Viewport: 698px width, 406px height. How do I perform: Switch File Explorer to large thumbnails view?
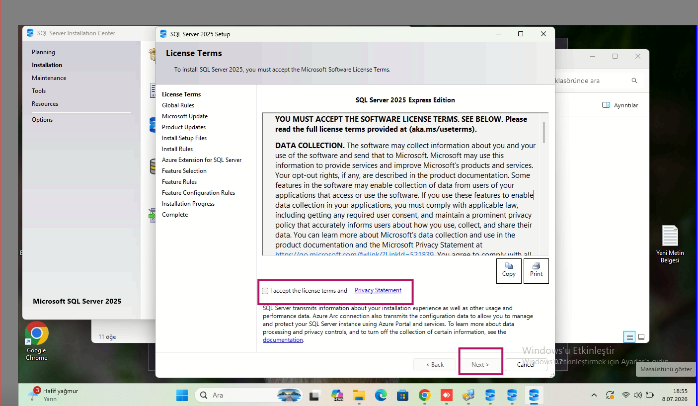click(641, 337)
